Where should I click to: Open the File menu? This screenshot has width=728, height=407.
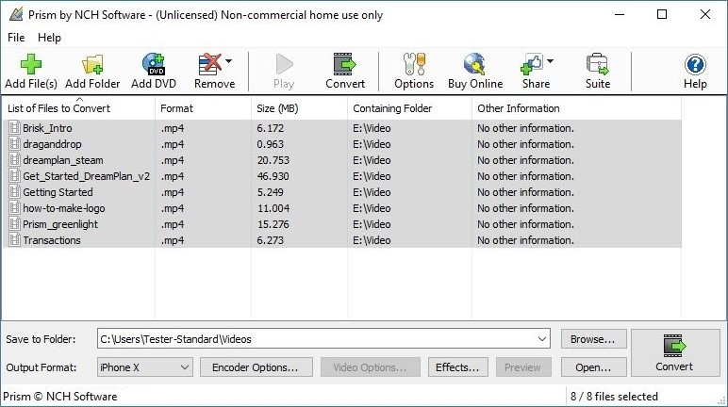16,38
